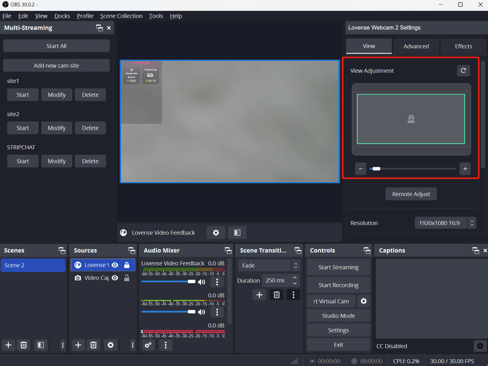Unlock the Lovense Video Feedback source
Screen dimensions: 488x366
point(127,265)
